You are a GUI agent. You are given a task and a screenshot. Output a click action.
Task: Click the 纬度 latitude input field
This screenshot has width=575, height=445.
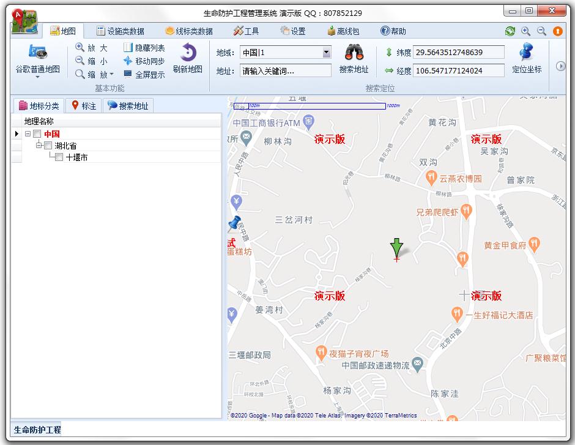[x=458, y=53]
